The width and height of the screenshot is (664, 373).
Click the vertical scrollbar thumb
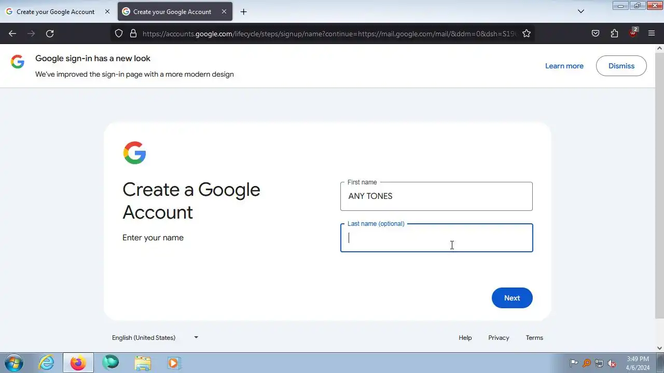click(x=660, y=185)
